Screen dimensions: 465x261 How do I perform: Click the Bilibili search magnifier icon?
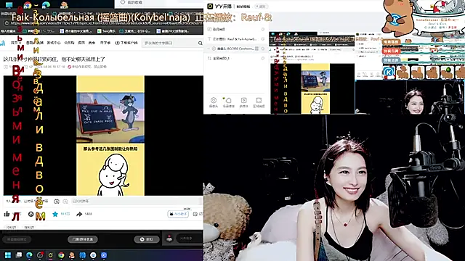click(201, 43)
